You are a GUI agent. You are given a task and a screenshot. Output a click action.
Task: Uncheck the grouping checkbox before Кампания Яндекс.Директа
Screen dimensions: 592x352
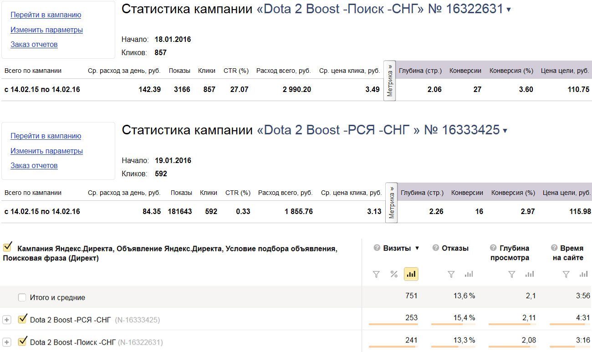pos(7,247)
